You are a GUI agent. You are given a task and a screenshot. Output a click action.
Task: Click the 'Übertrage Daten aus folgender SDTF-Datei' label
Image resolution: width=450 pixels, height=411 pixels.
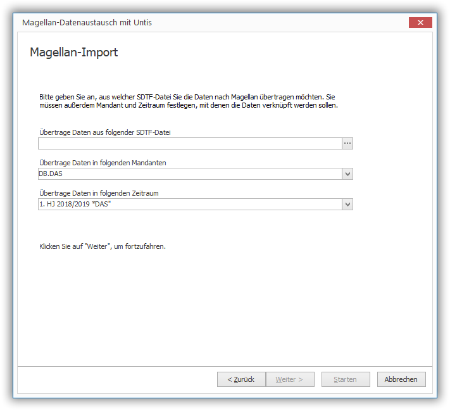[105, 132]
